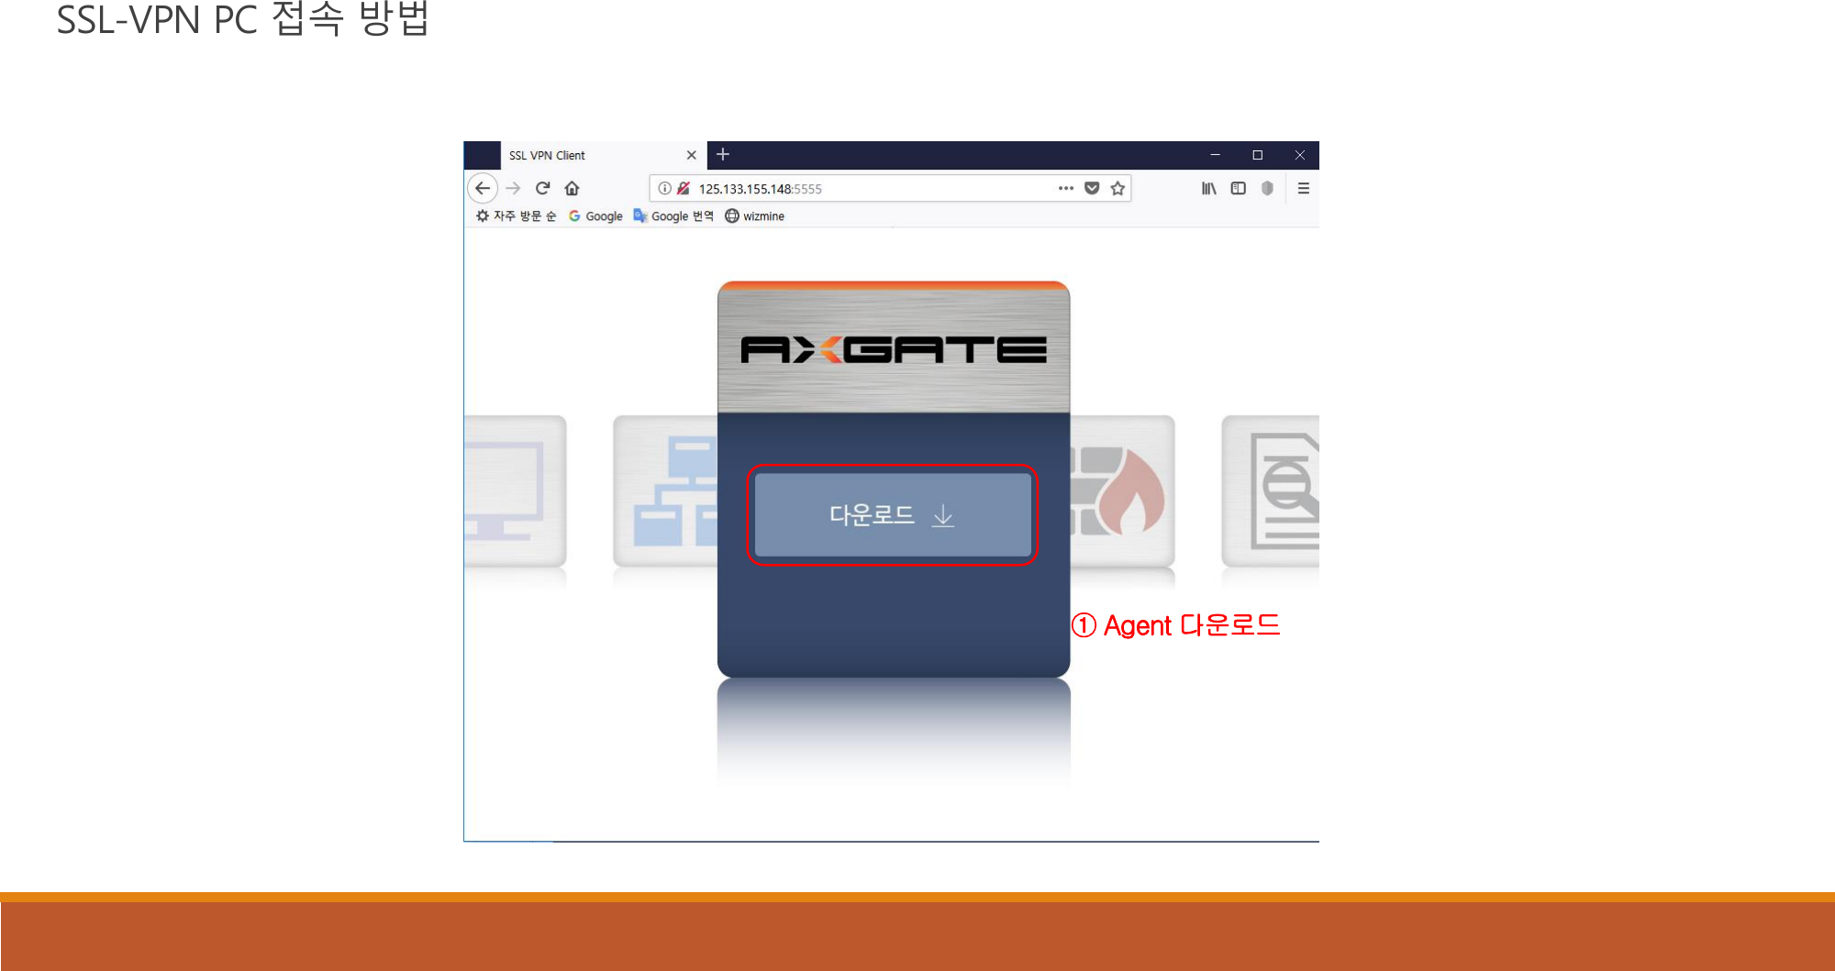The image size is (1835, 971).
Task: Click the broken padlock security icon
Action: pyautogui.click(x=683, y=188)
